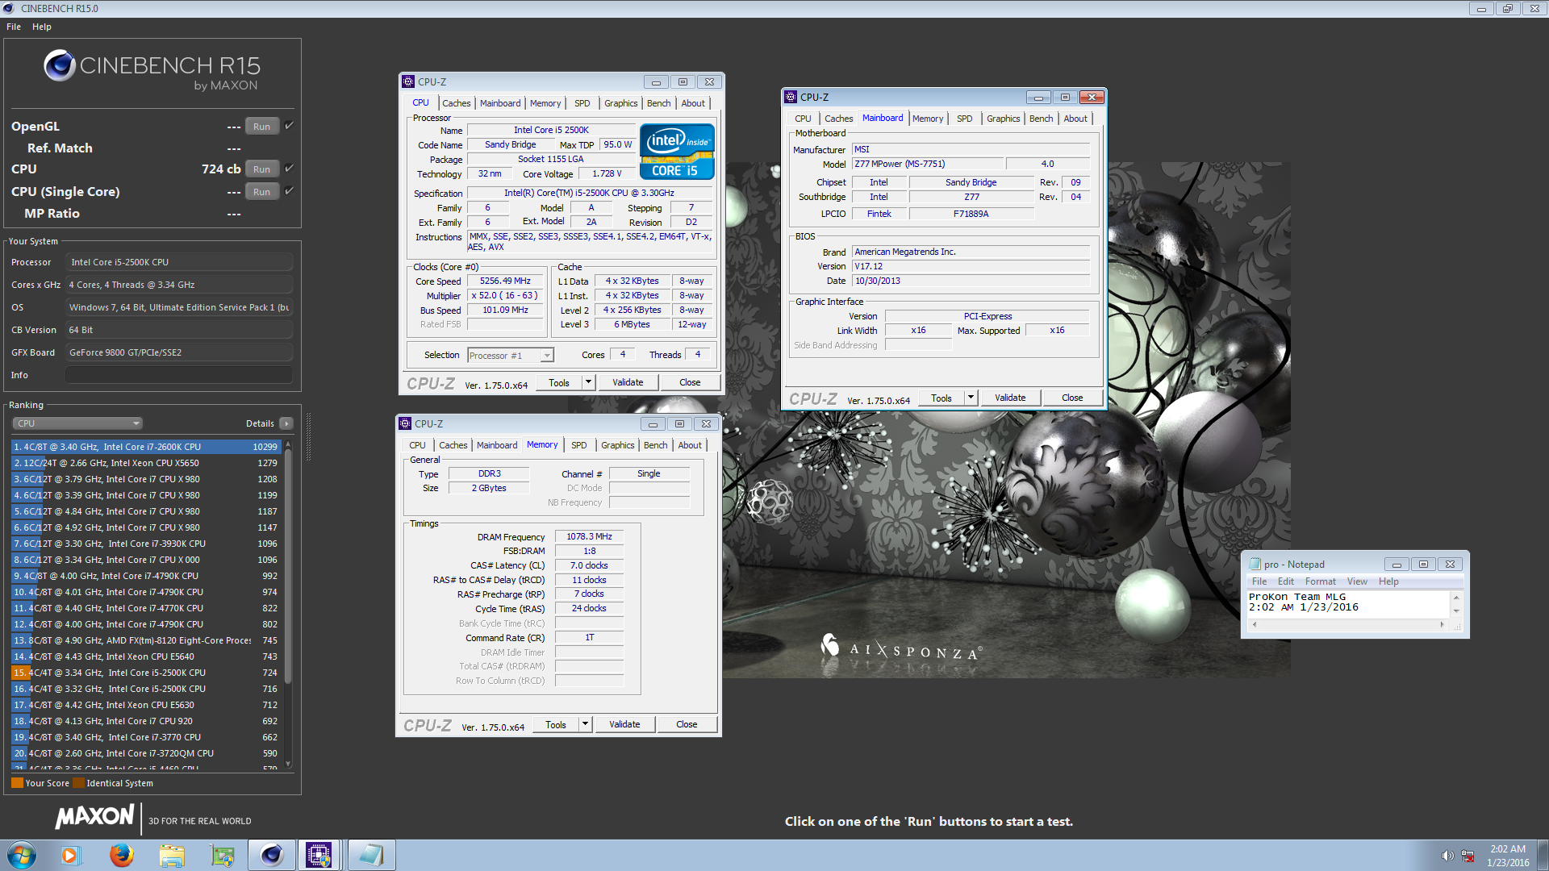Viewport: 1549px width, 871px height.
Task: Click the MAXON logo at the bottom left
Action: coord(94,817)
